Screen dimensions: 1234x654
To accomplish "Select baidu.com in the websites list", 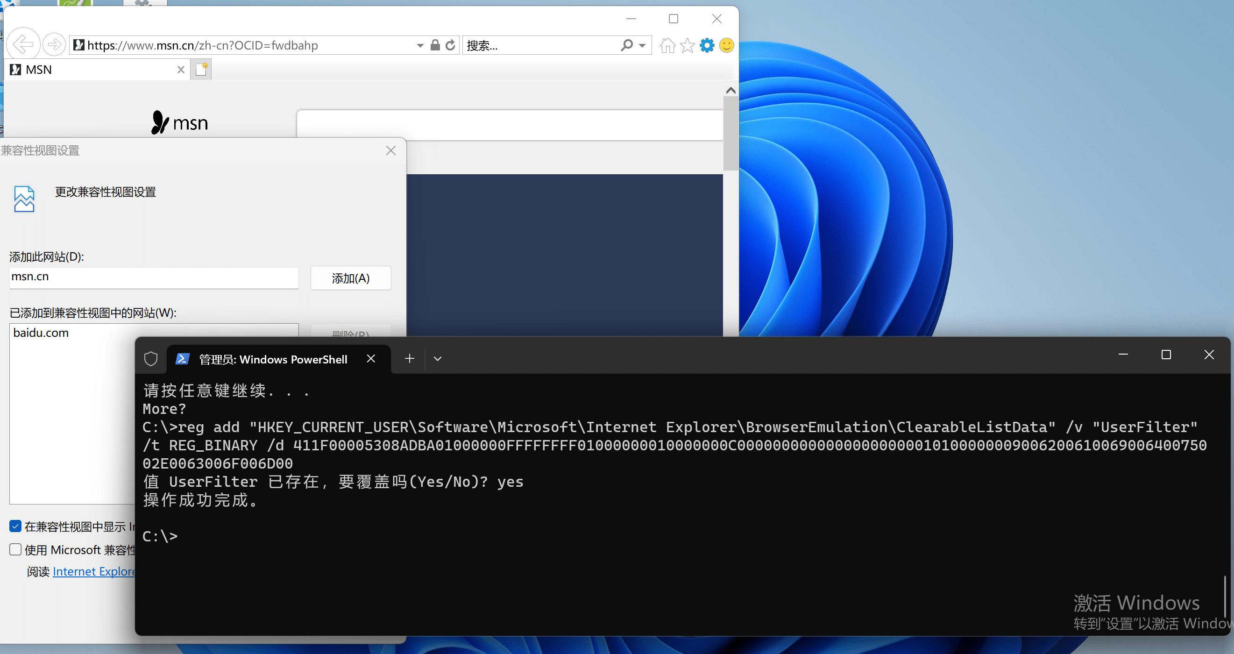I will [41, 333].
